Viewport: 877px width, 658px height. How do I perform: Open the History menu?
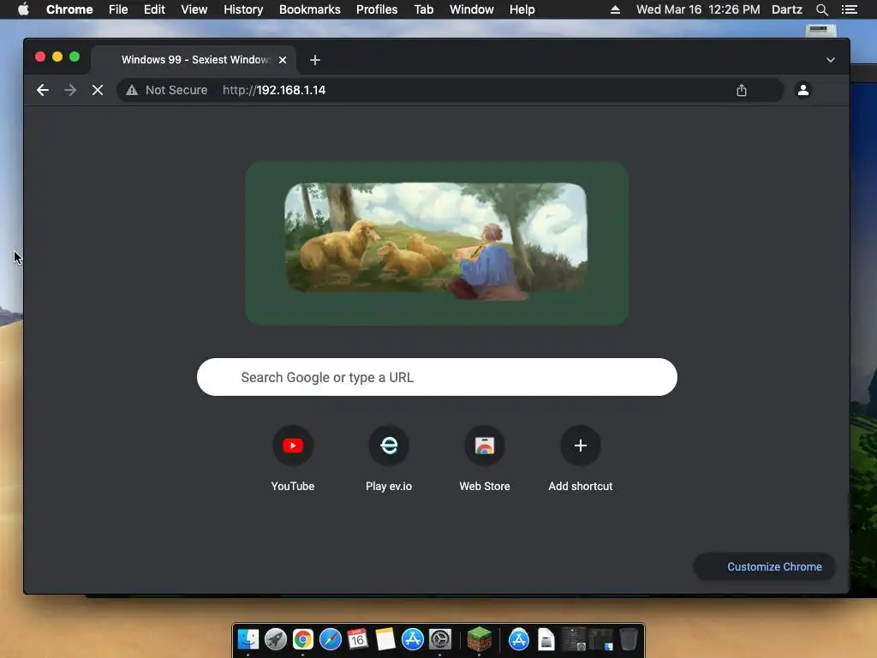243,9
